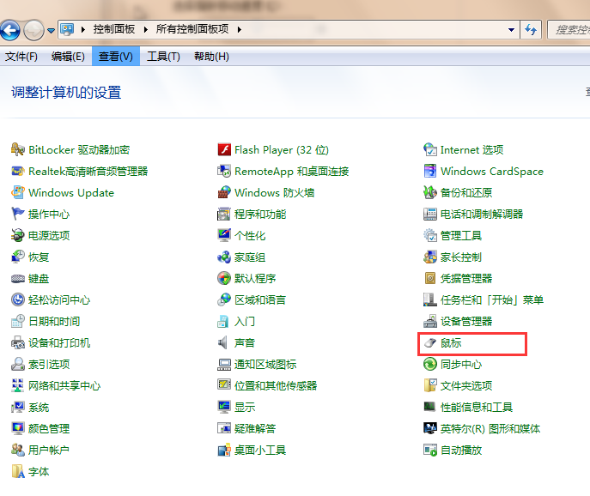The width and height of the screenshot is (590, 496).
Task: Open the 性能信息和工具 link
Action: (x=477, y=408)
